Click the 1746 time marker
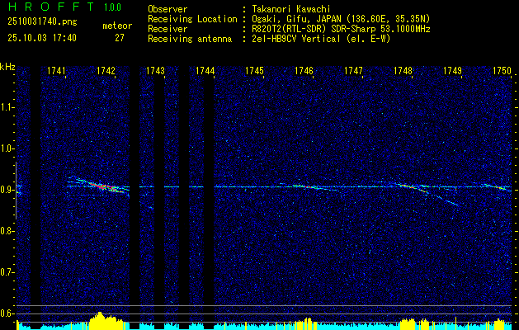519x330 pixels. (x=304, y=70)
